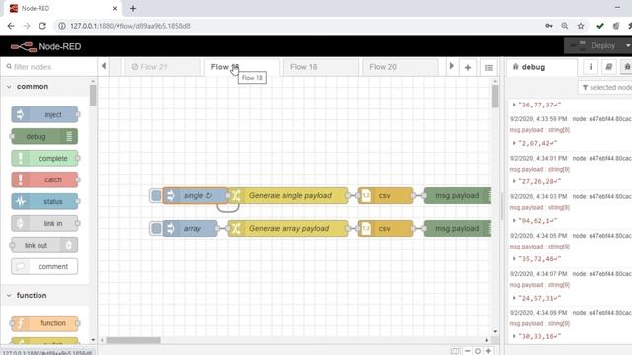Select the single inject node
632x355 pixels.
(x=196, y=195)
